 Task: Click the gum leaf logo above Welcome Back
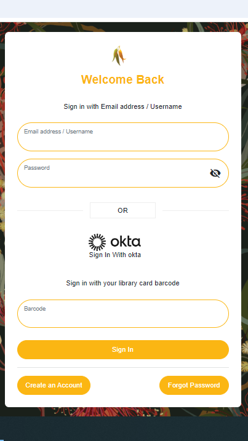[x=119, y=55]
